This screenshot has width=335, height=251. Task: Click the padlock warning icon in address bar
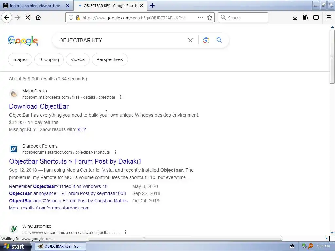78,18
